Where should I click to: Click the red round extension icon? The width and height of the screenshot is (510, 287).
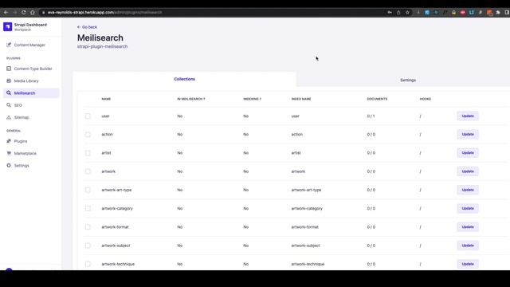point(462,13)
